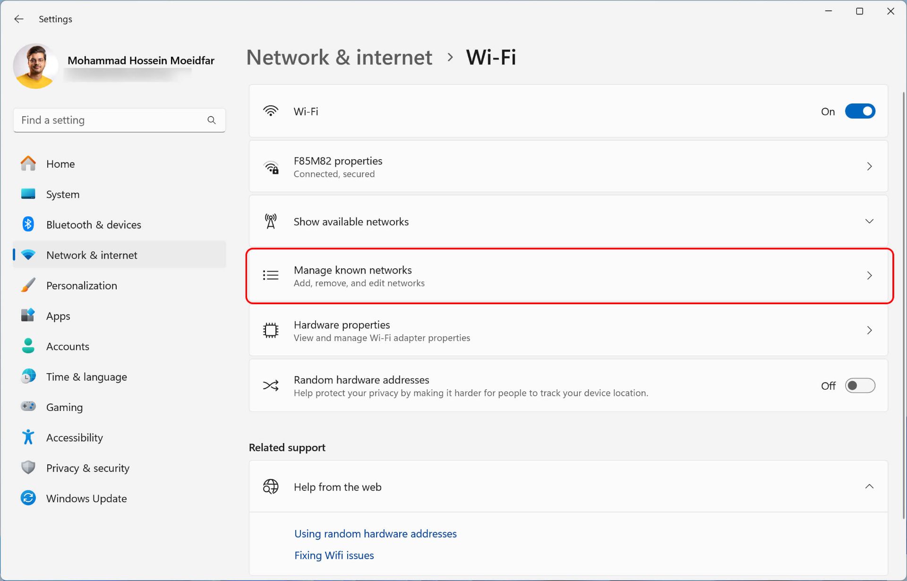Screen dimensions: 907x581
Task: Open Accessibility settings
Action: 119,437
